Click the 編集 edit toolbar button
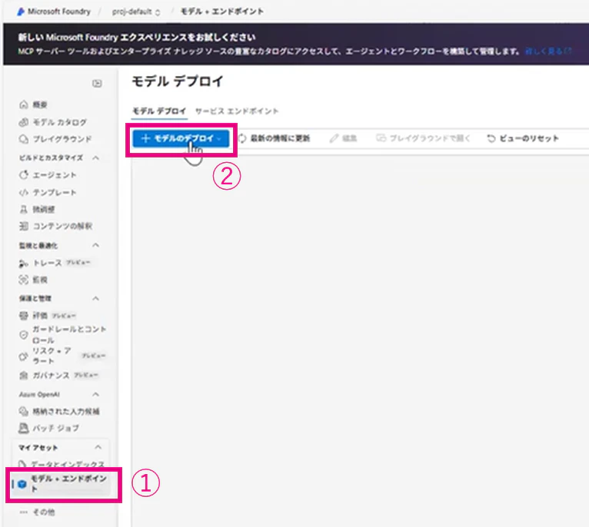 344,138
